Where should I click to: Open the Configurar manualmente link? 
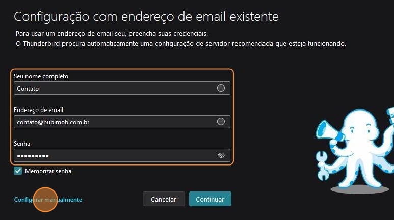click(x=48, y=200)
